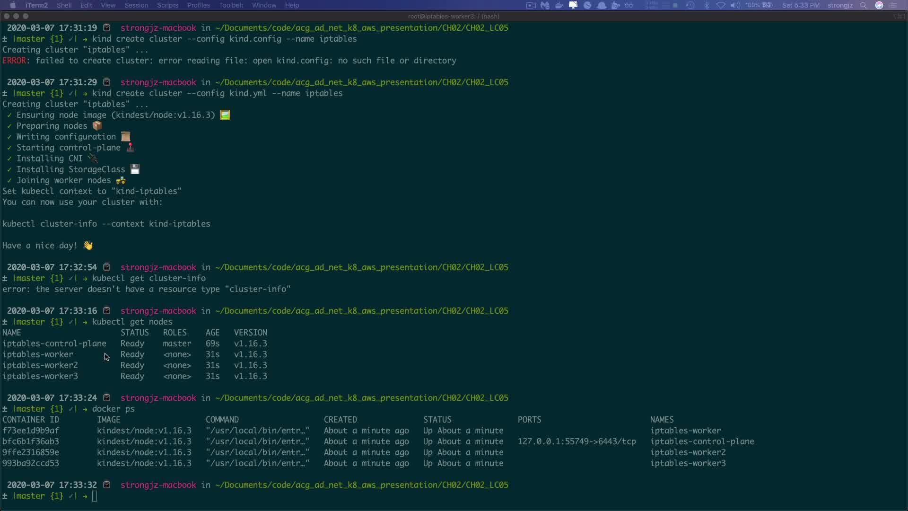Click the screen recording camera icon
Image resolution: width=908 pixels, height=511 pixels.
tap(531, 5)
